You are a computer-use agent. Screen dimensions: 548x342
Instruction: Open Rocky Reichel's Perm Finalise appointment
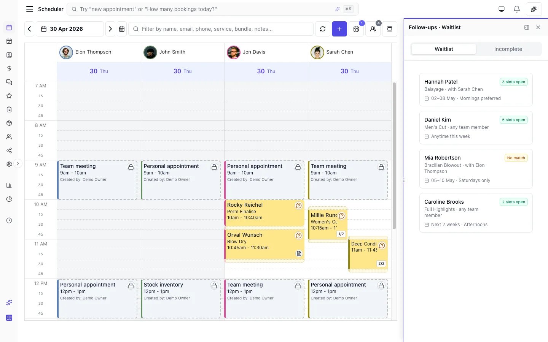264,213
